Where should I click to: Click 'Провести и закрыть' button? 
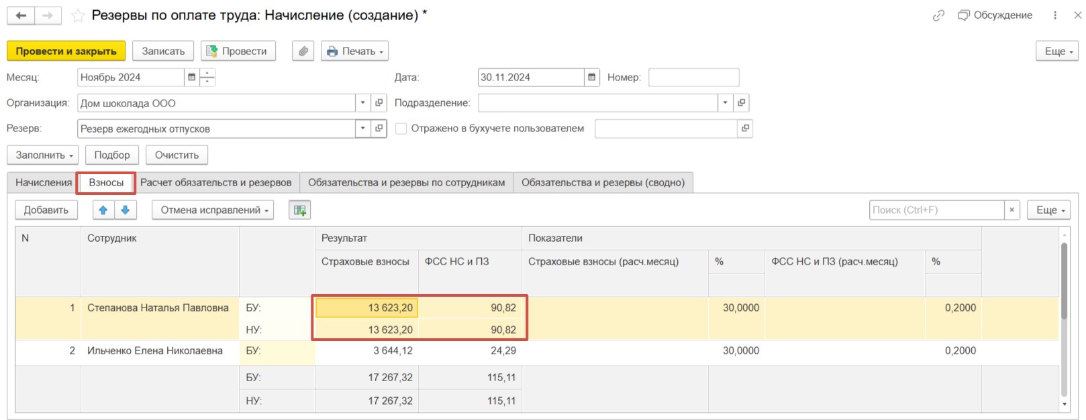[x=66, y=51]
